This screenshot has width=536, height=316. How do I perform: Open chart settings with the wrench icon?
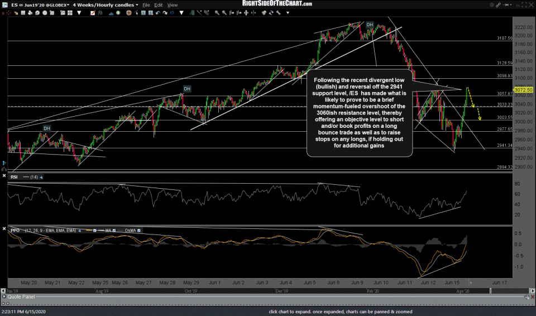coord(278,13)
